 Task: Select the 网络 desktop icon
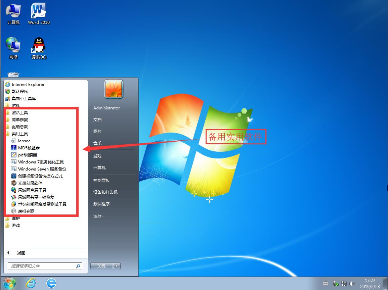click(13, 48)
